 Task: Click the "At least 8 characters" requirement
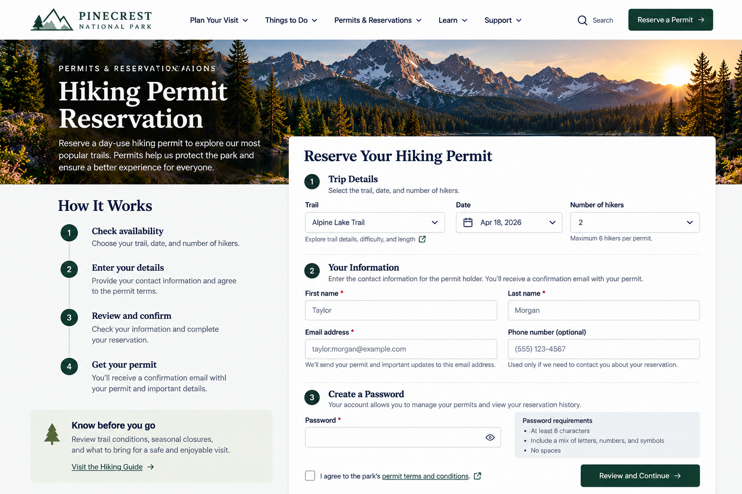[x=560, y=431]
